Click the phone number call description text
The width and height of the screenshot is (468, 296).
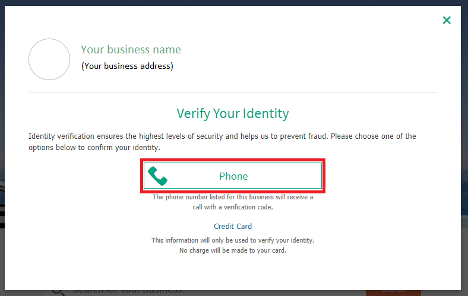[x=233, y=202]
